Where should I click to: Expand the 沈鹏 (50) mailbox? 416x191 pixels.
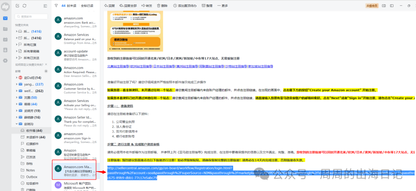[16, 97]
